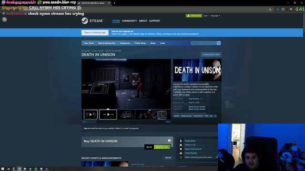This screenshot has width=305, height=171.
Task: Click the Open in Desktop App button
Action: tap(95, 33)
